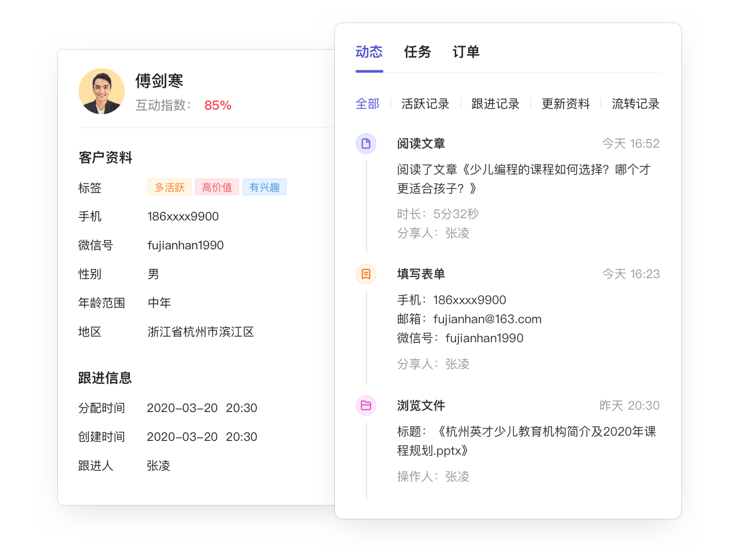Click the customer name 傅剑寒
Viewport: 739px width, 554px height.
pyautogui.click(x=159, y=81)
